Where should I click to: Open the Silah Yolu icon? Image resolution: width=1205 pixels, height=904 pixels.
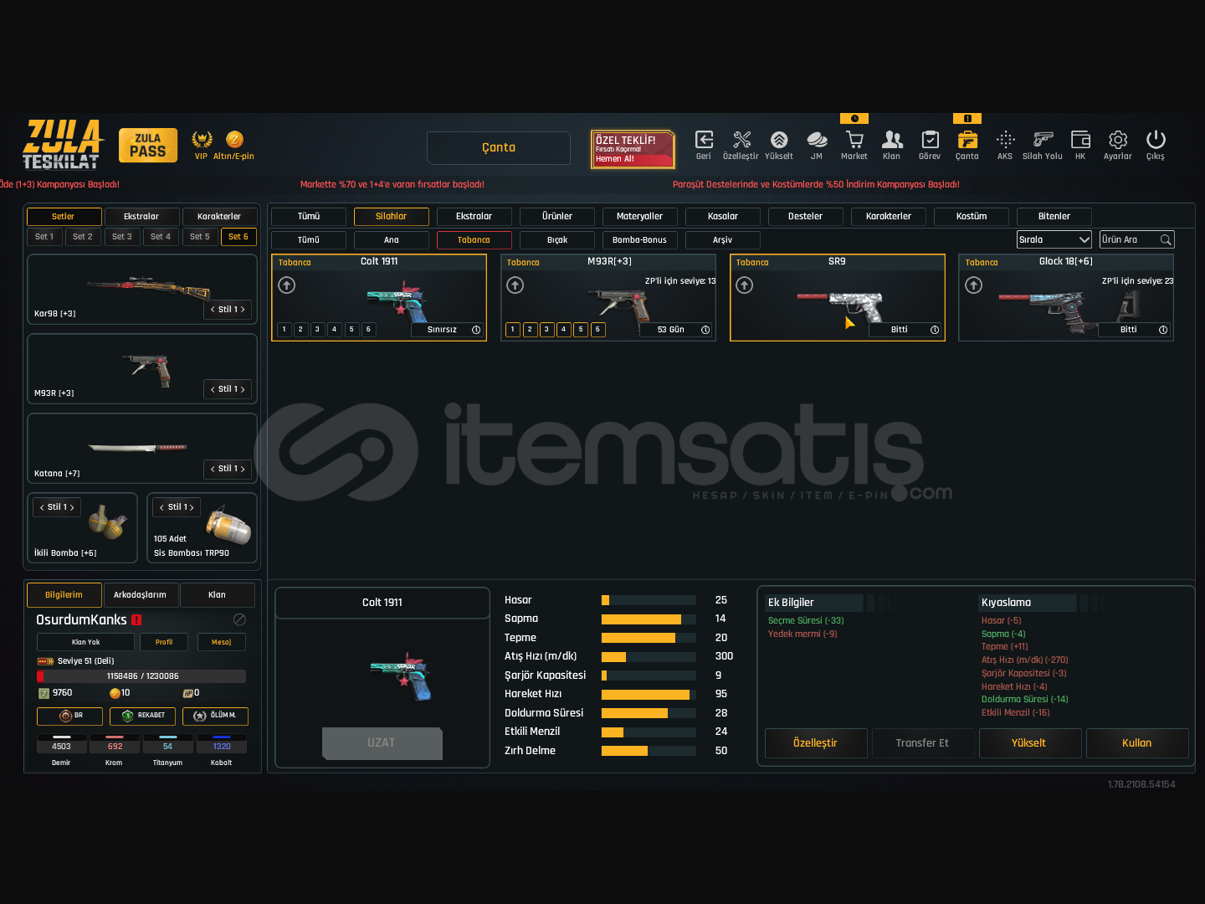(x=1043, y=140)
